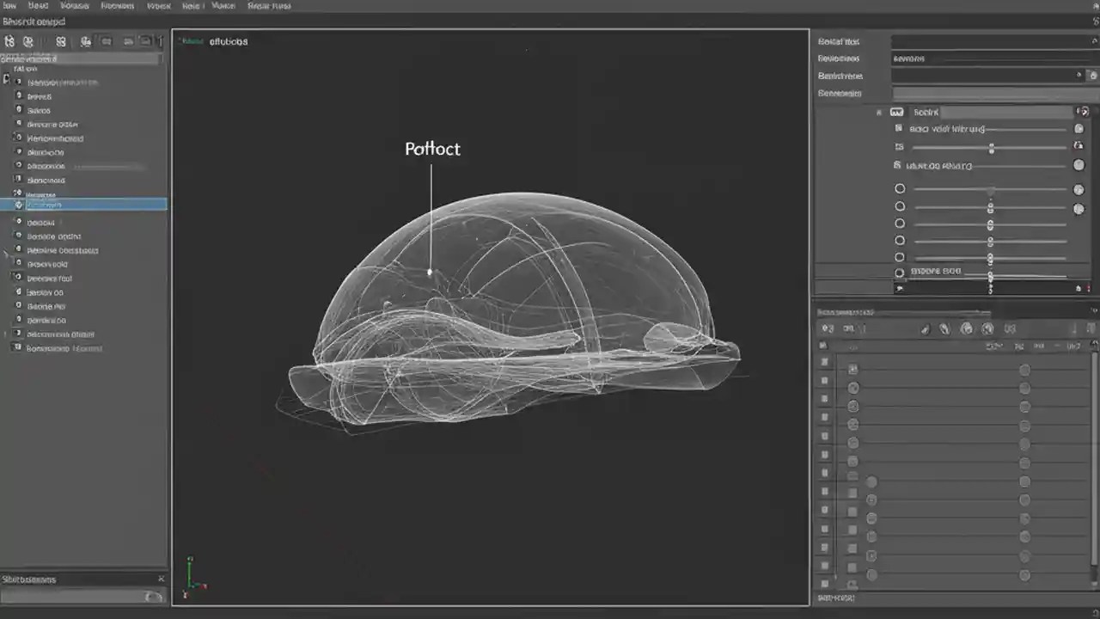Select the paint brush icon above the layer list

point(926,328)
